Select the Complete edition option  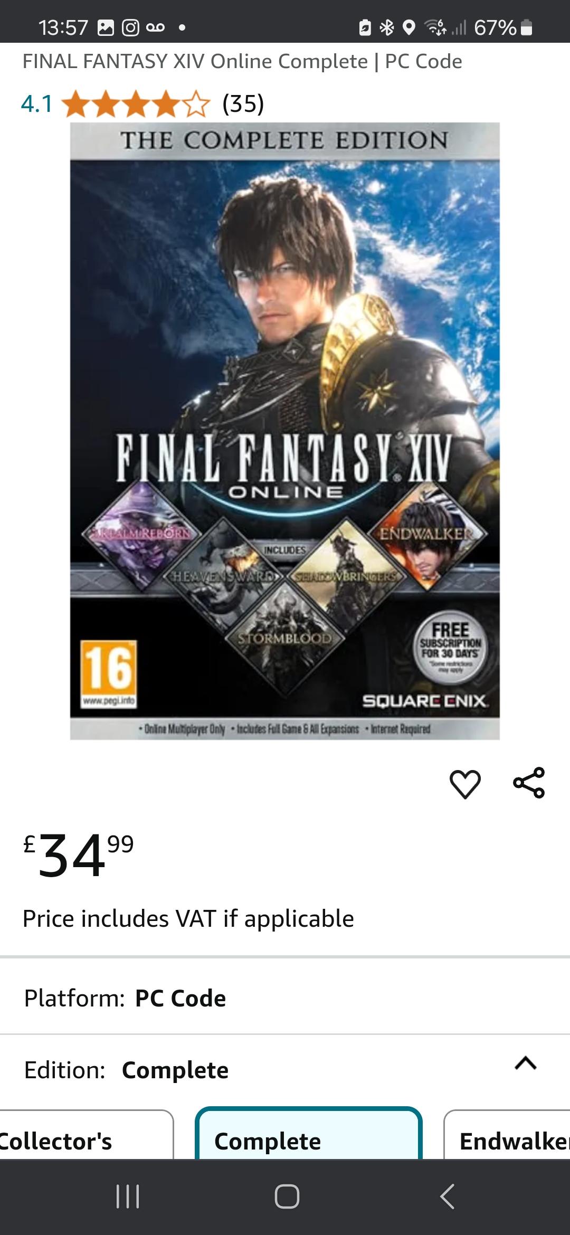[x=309, y=1135]
